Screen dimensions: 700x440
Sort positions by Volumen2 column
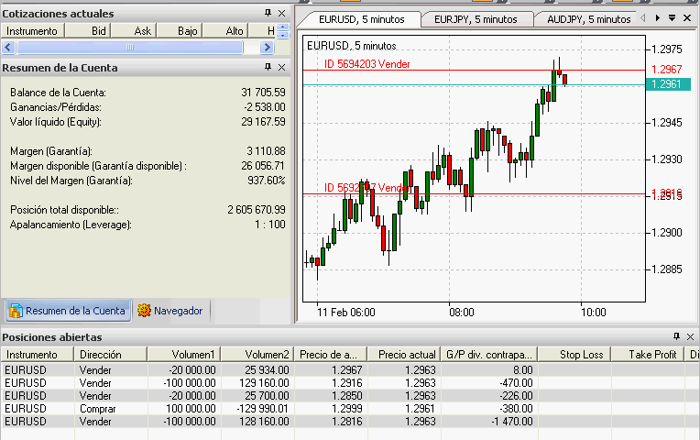pyautogui.click(x=257, y=355)
